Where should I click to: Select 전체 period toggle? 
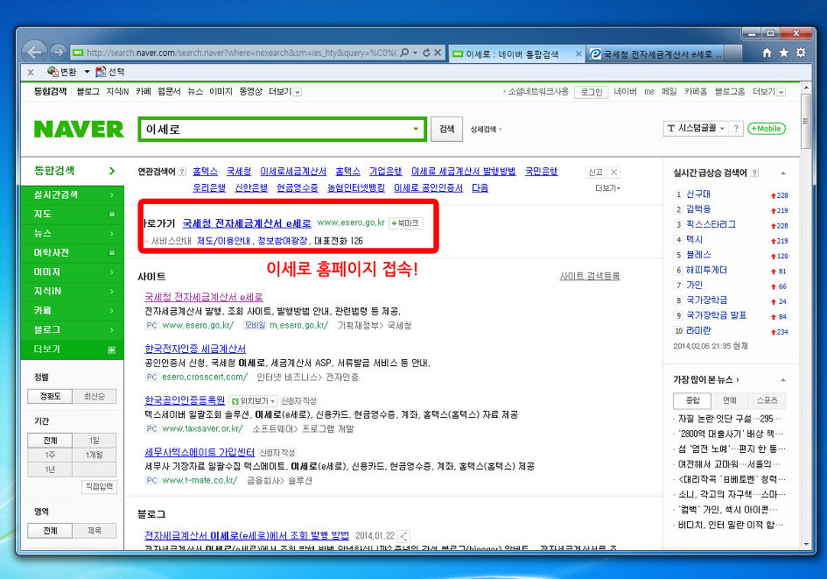click(x=50, y=441)
